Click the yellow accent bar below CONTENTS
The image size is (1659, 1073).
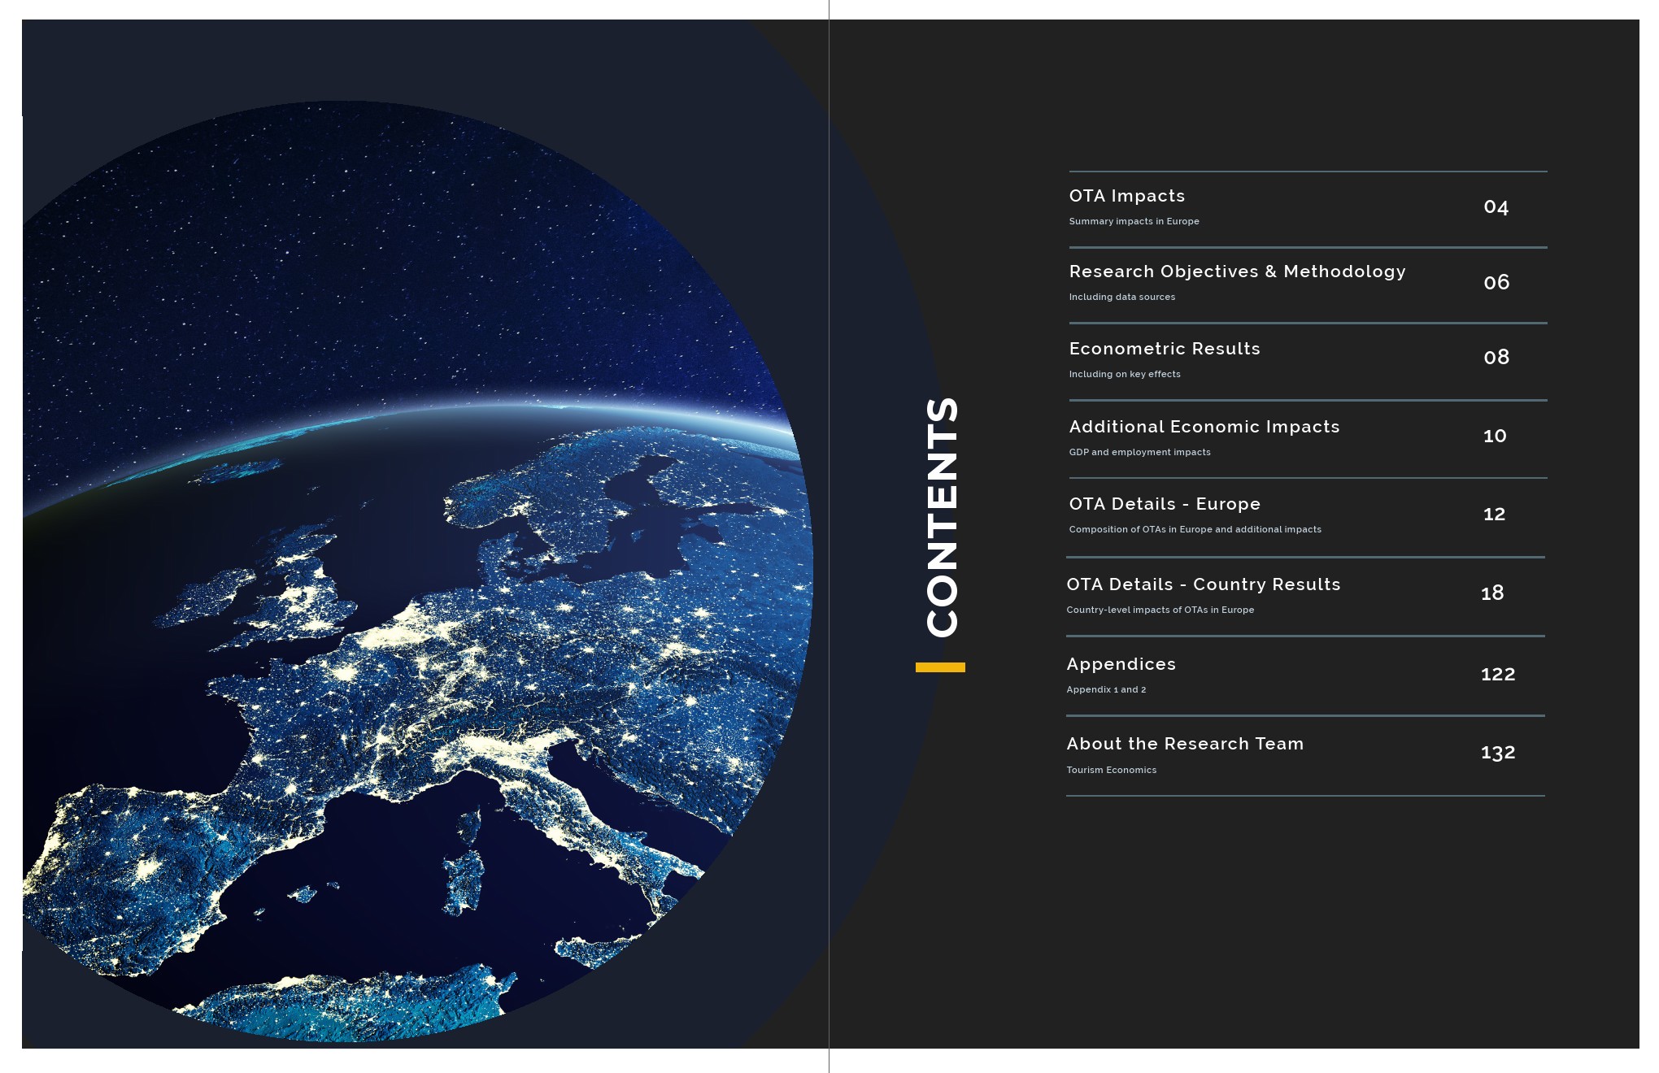(x=940, y=667)
